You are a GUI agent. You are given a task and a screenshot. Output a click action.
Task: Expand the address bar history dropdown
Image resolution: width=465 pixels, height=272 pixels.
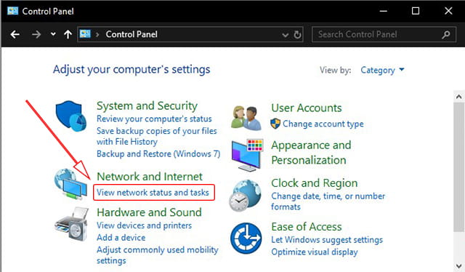click(x=285, y=35)
